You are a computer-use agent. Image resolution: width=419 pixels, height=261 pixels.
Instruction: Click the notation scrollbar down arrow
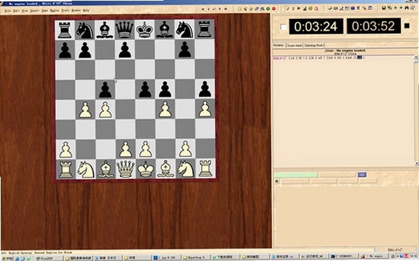click(415, 163)
